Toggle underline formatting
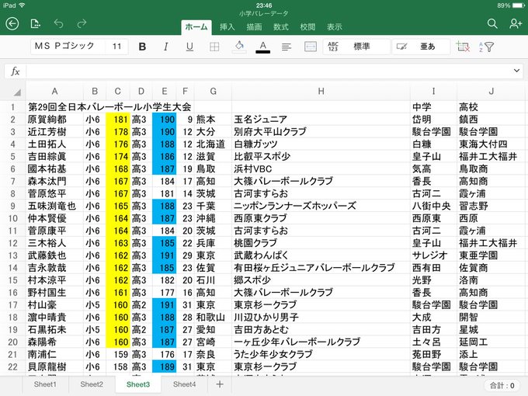528x396 pixels. 190,47
